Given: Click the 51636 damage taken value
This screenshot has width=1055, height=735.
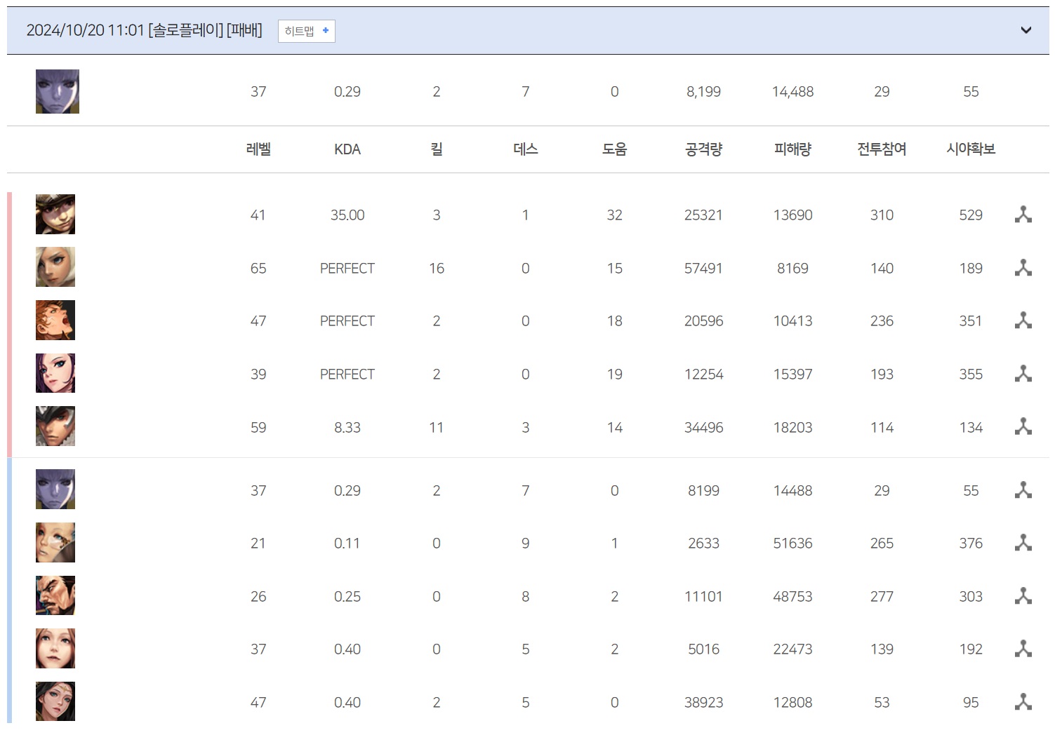Looking at the screenshot, I should [x=793, y=543].
